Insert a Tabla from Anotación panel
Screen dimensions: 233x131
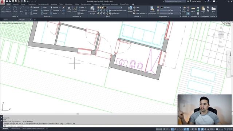(80, 13)
